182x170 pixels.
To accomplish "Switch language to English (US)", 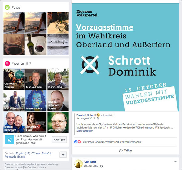I will pyautogui.click(x=23, y=153).
